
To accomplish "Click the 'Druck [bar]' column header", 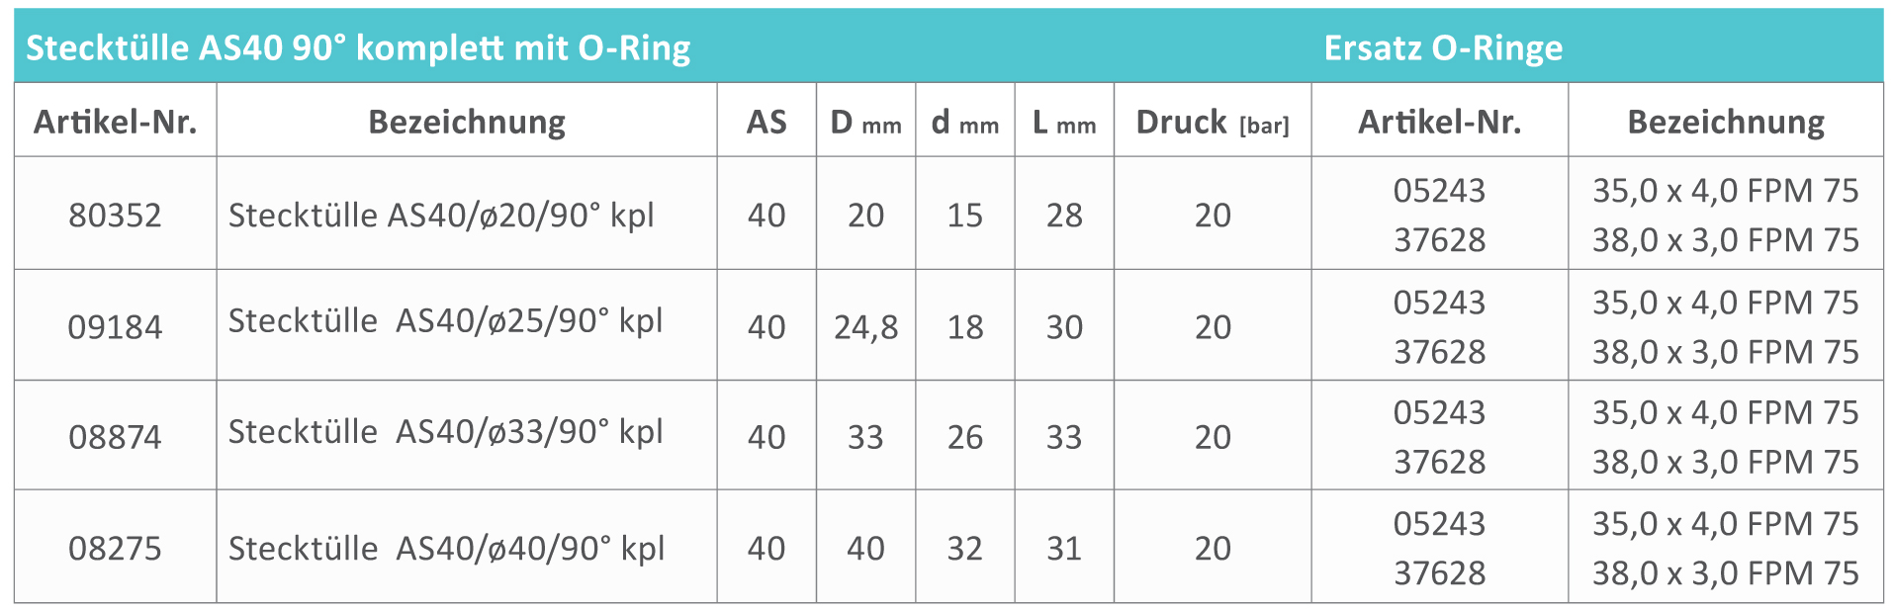I will [1213, 122].
